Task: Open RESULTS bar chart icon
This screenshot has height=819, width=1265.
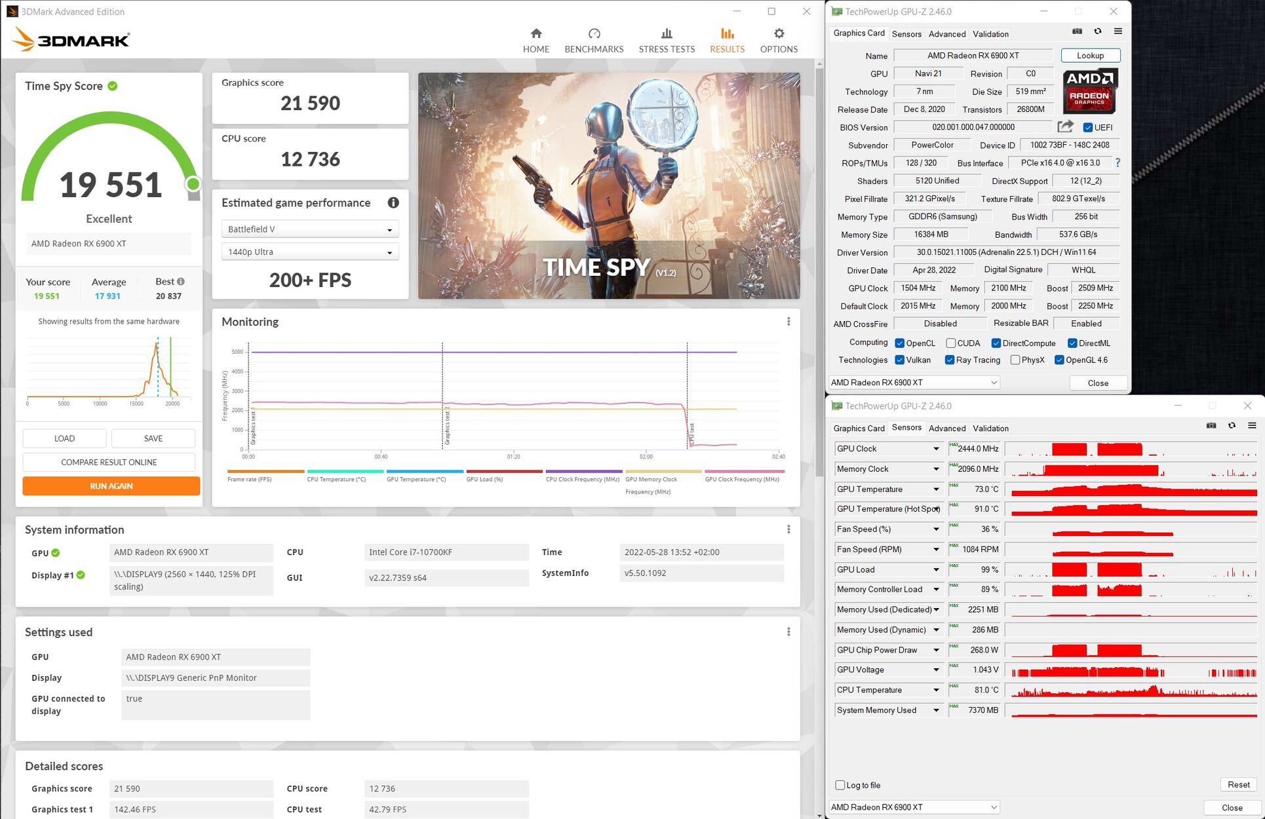Action: pos(727,33)
